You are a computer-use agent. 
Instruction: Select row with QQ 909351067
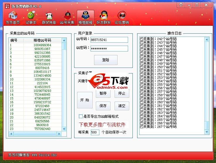click(35, 49)
